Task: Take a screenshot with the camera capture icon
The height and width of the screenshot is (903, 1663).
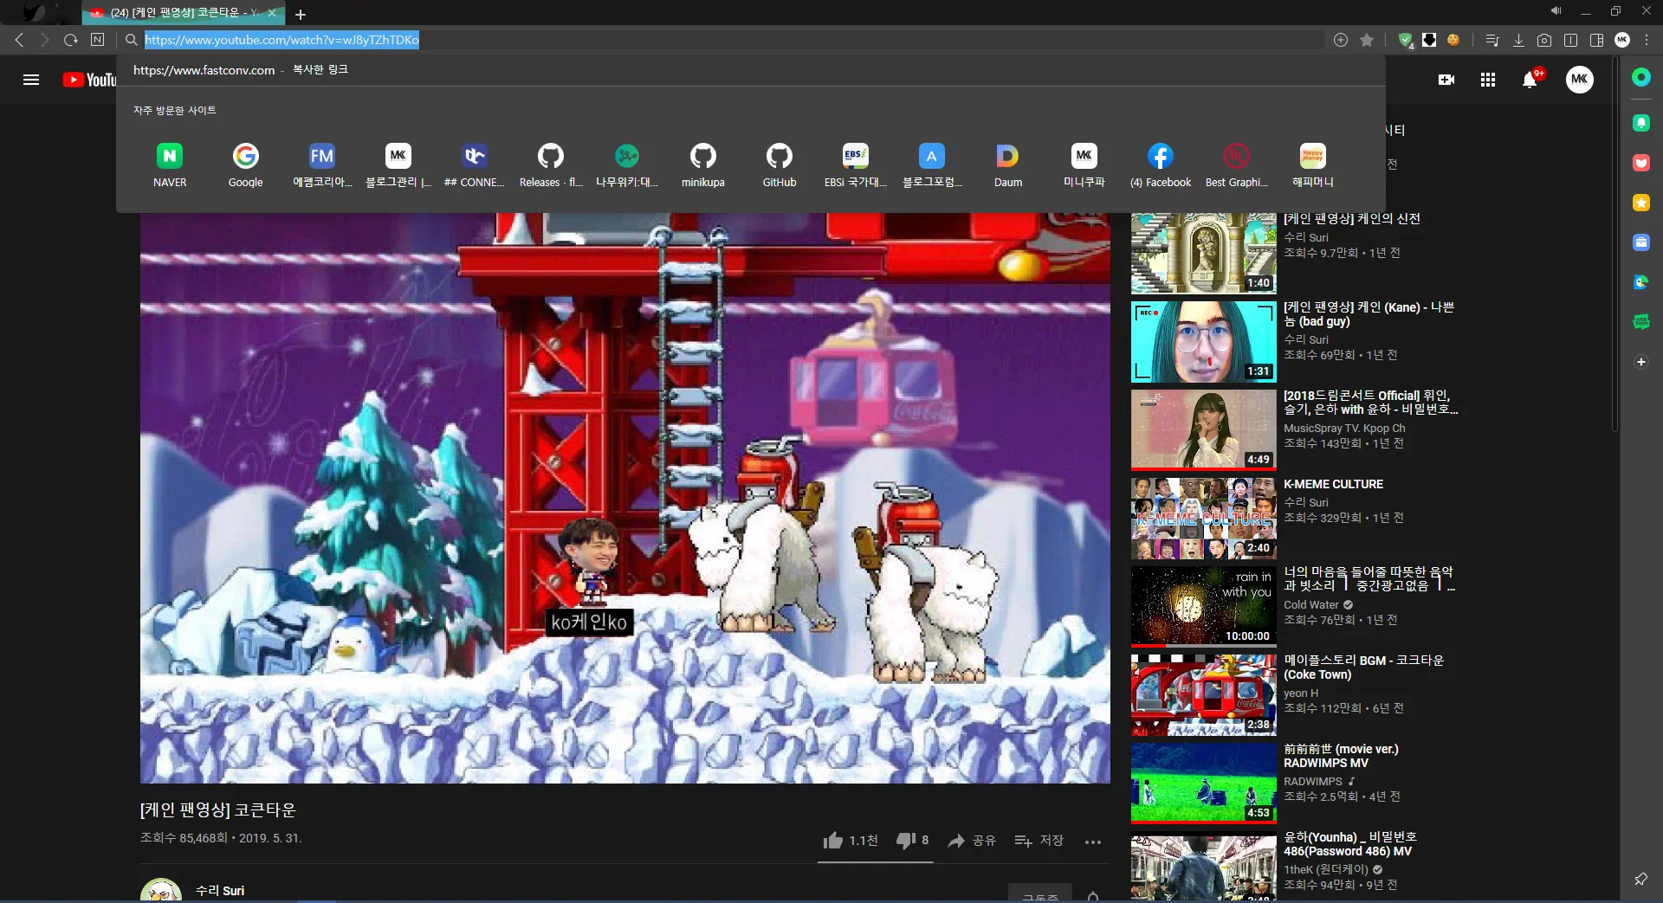Action: tap(1544, 40)
